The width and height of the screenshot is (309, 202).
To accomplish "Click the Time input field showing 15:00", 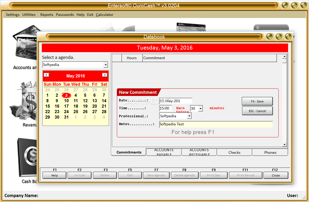I will click(x=165, y=108).
